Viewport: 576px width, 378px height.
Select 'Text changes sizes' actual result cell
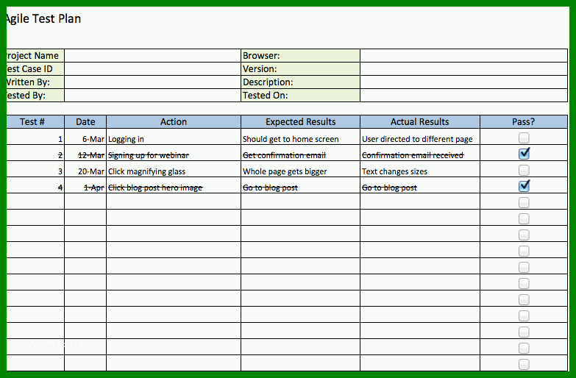pos(420,169)
